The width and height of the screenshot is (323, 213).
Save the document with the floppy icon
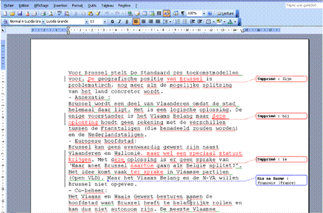point(20,13)
